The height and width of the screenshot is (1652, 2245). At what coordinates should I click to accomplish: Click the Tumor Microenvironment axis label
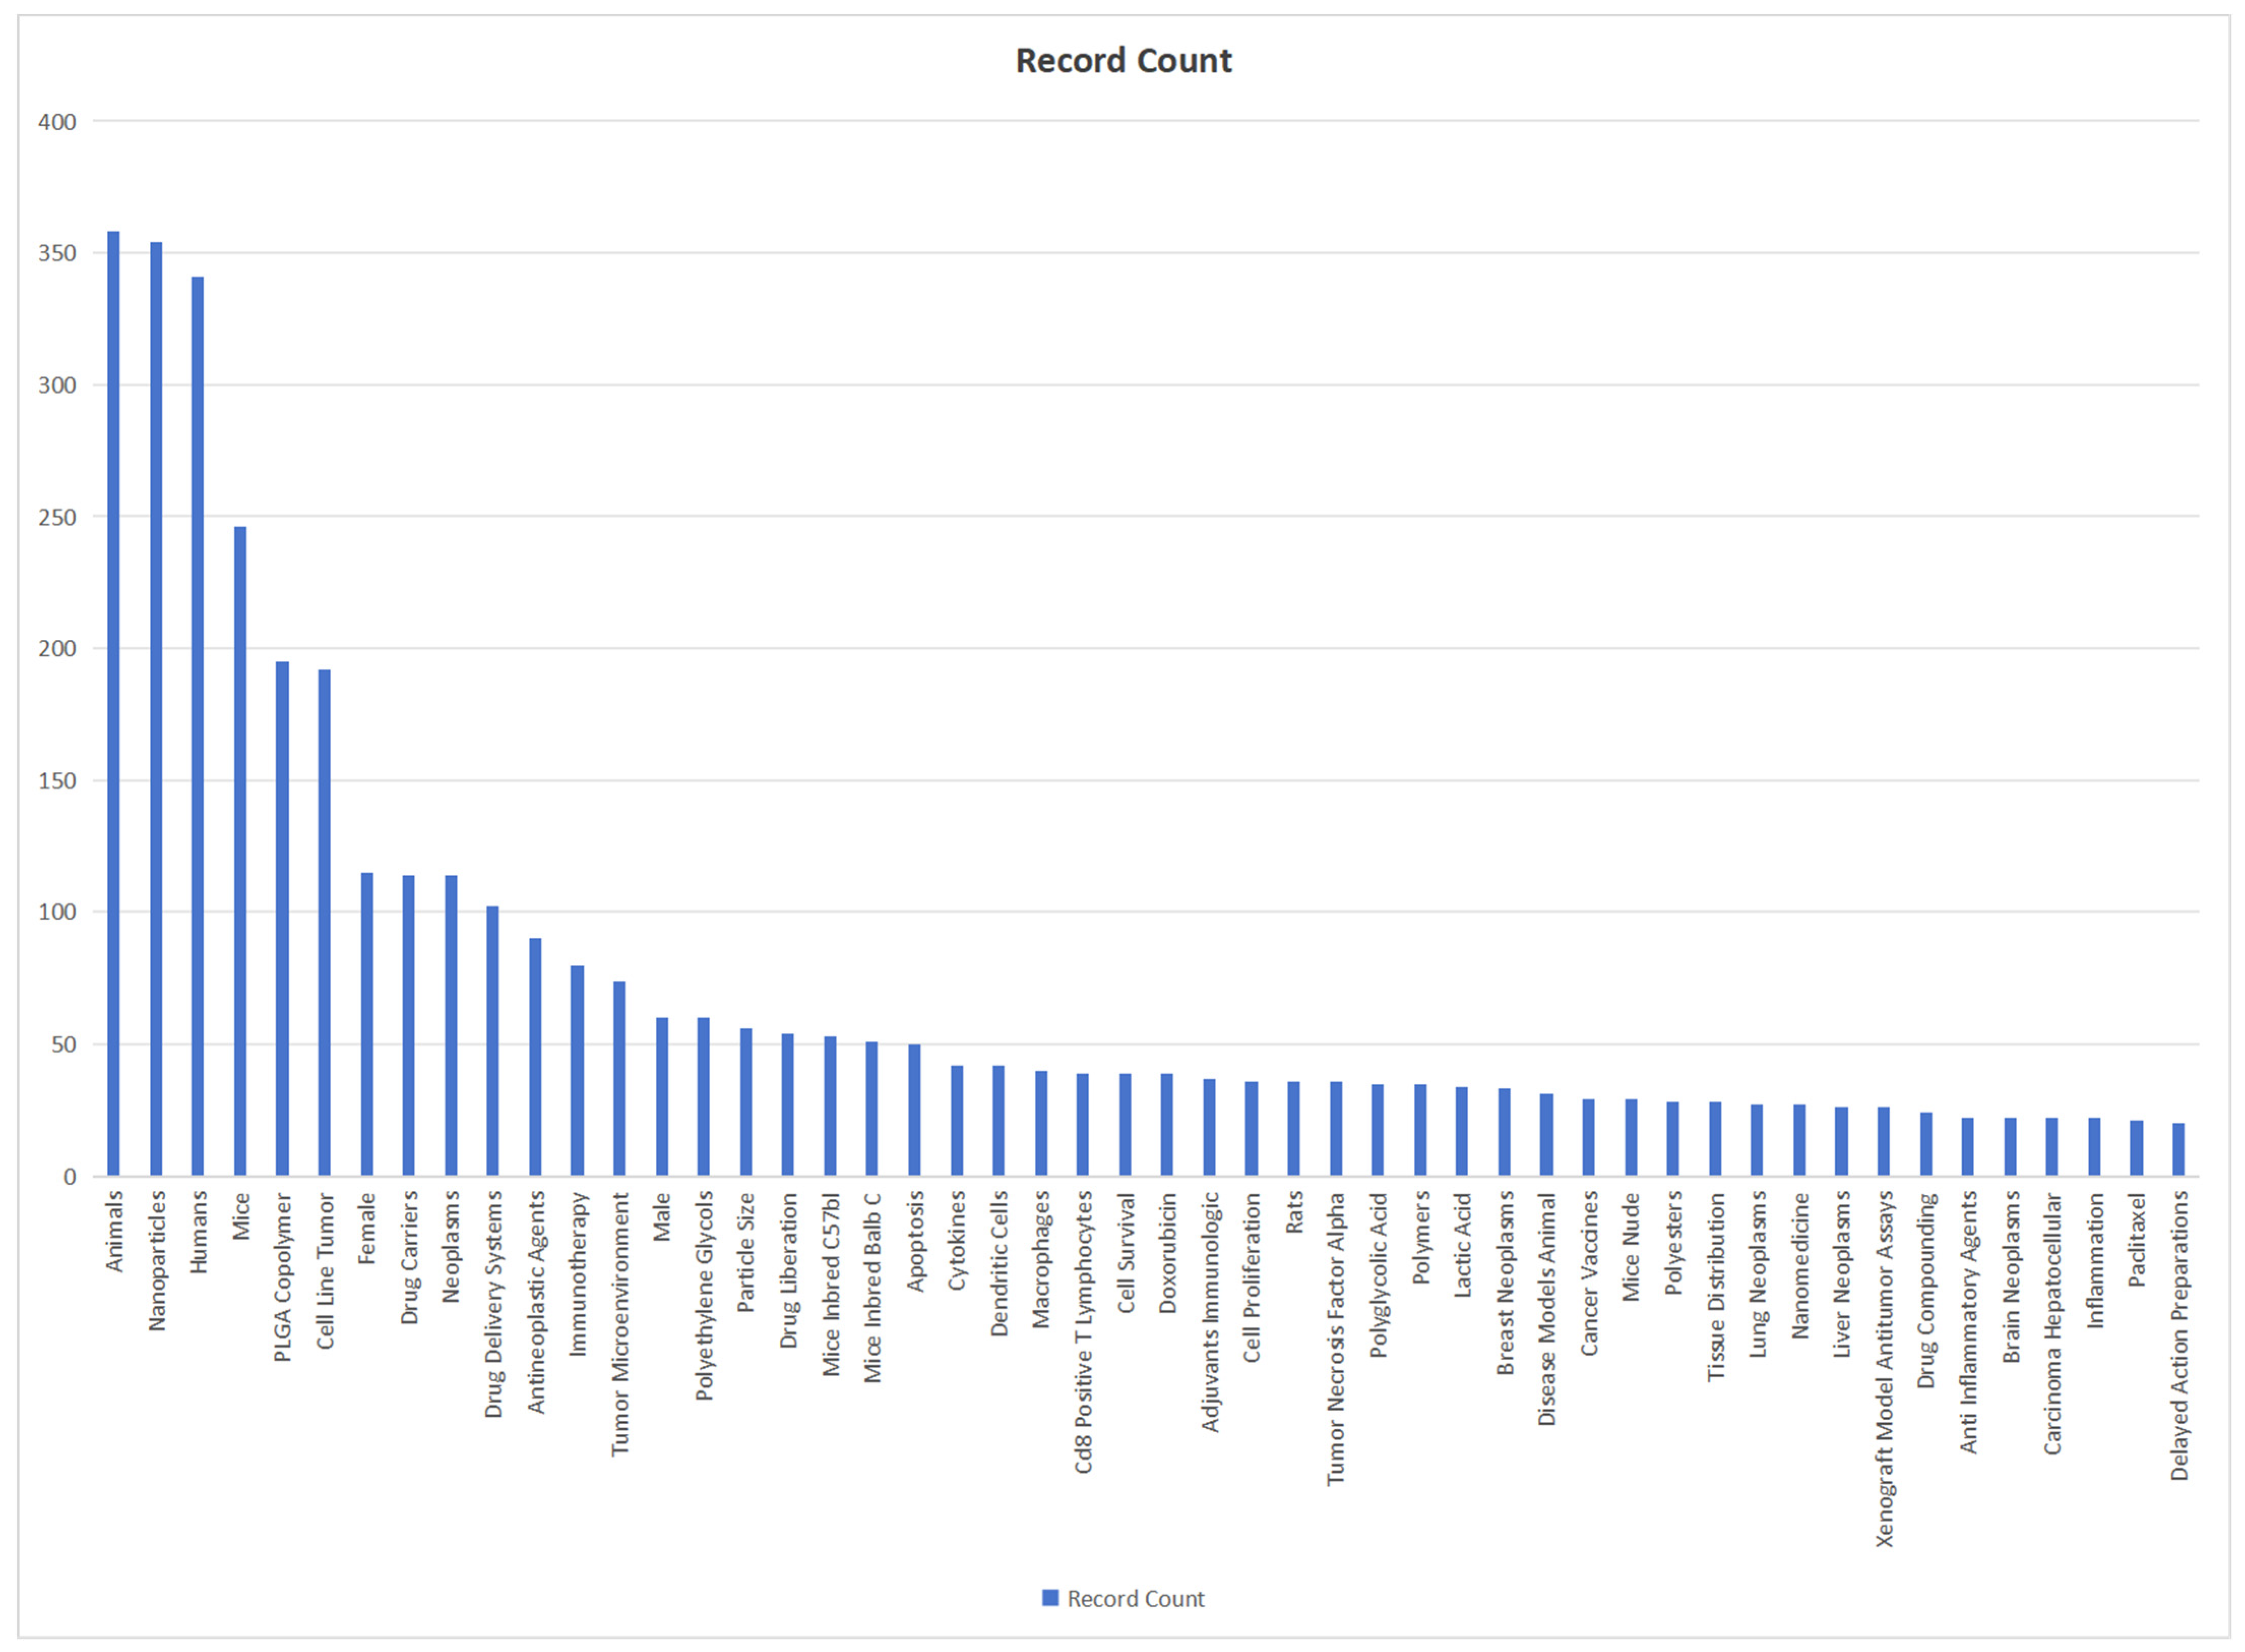[620, 1323]
